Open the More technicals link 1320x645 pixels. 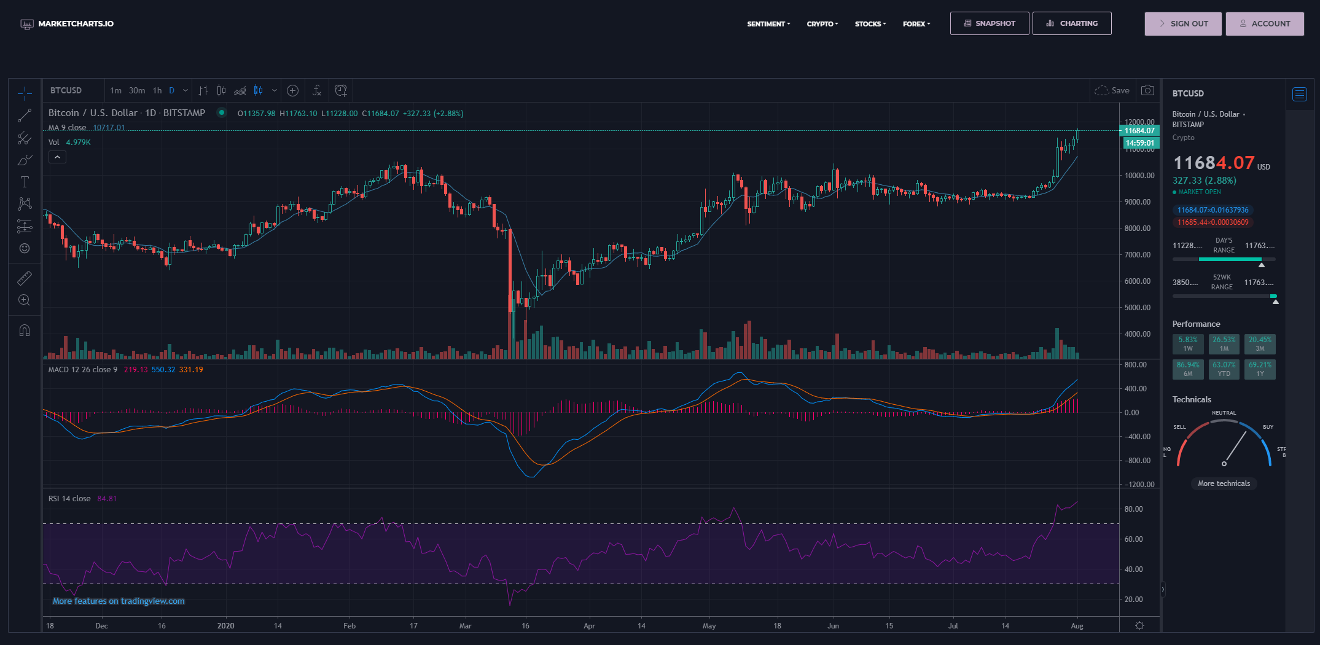(x=1224, y=483)
